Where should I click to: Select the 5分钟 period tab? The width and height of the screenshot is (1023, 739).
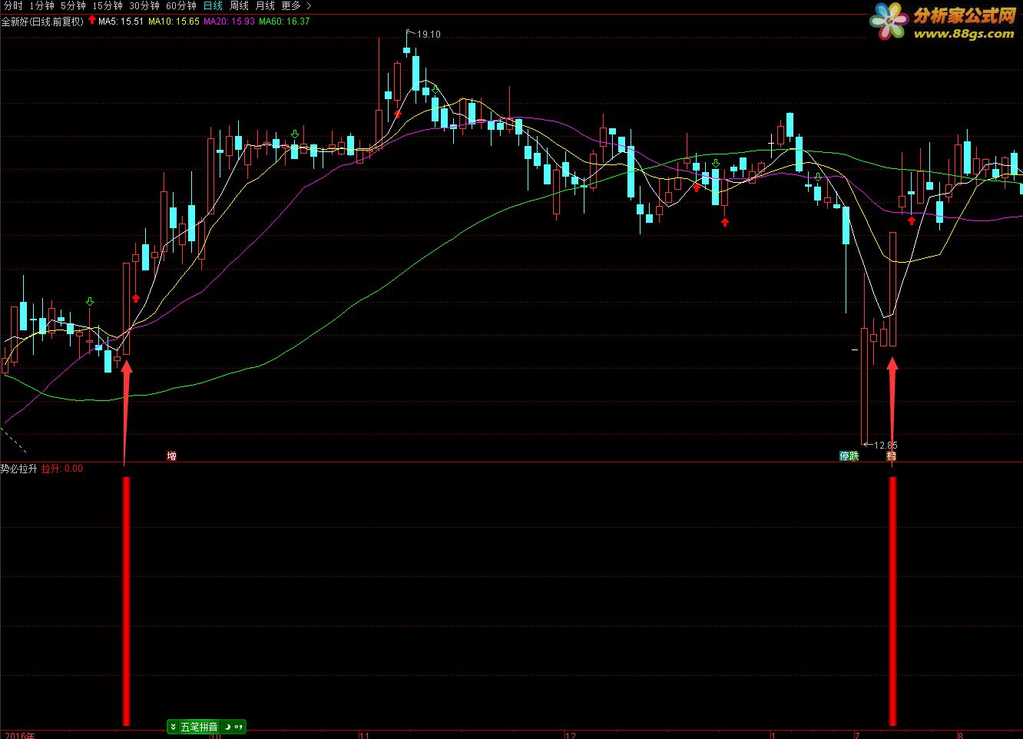click(73, 6)
